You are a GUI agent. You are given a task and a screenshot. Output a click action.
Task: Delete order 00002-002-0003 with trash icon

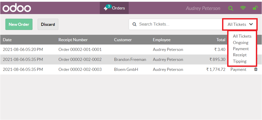[256, 69]
